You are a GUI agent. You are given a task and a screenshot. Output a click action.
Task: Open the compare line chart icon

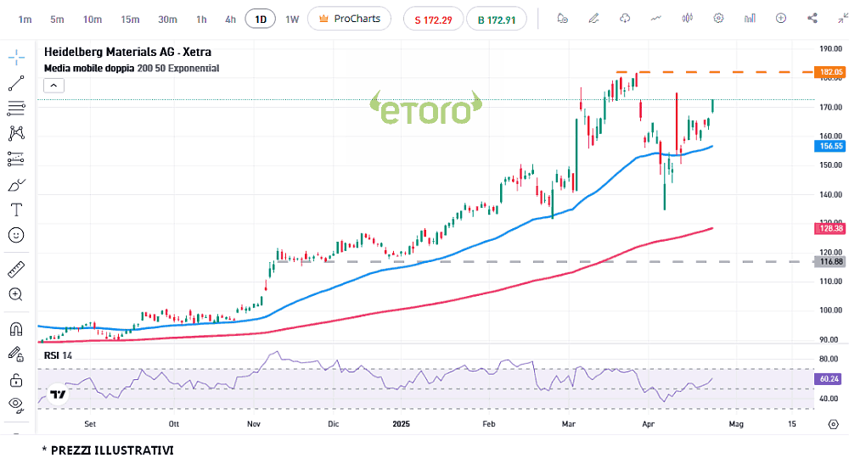tap(656, 19)
